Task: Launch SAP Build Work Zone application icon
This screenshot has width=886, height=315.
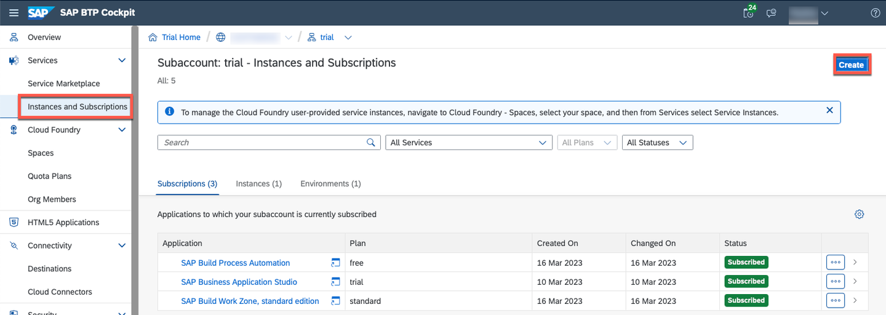Action: 335,301
